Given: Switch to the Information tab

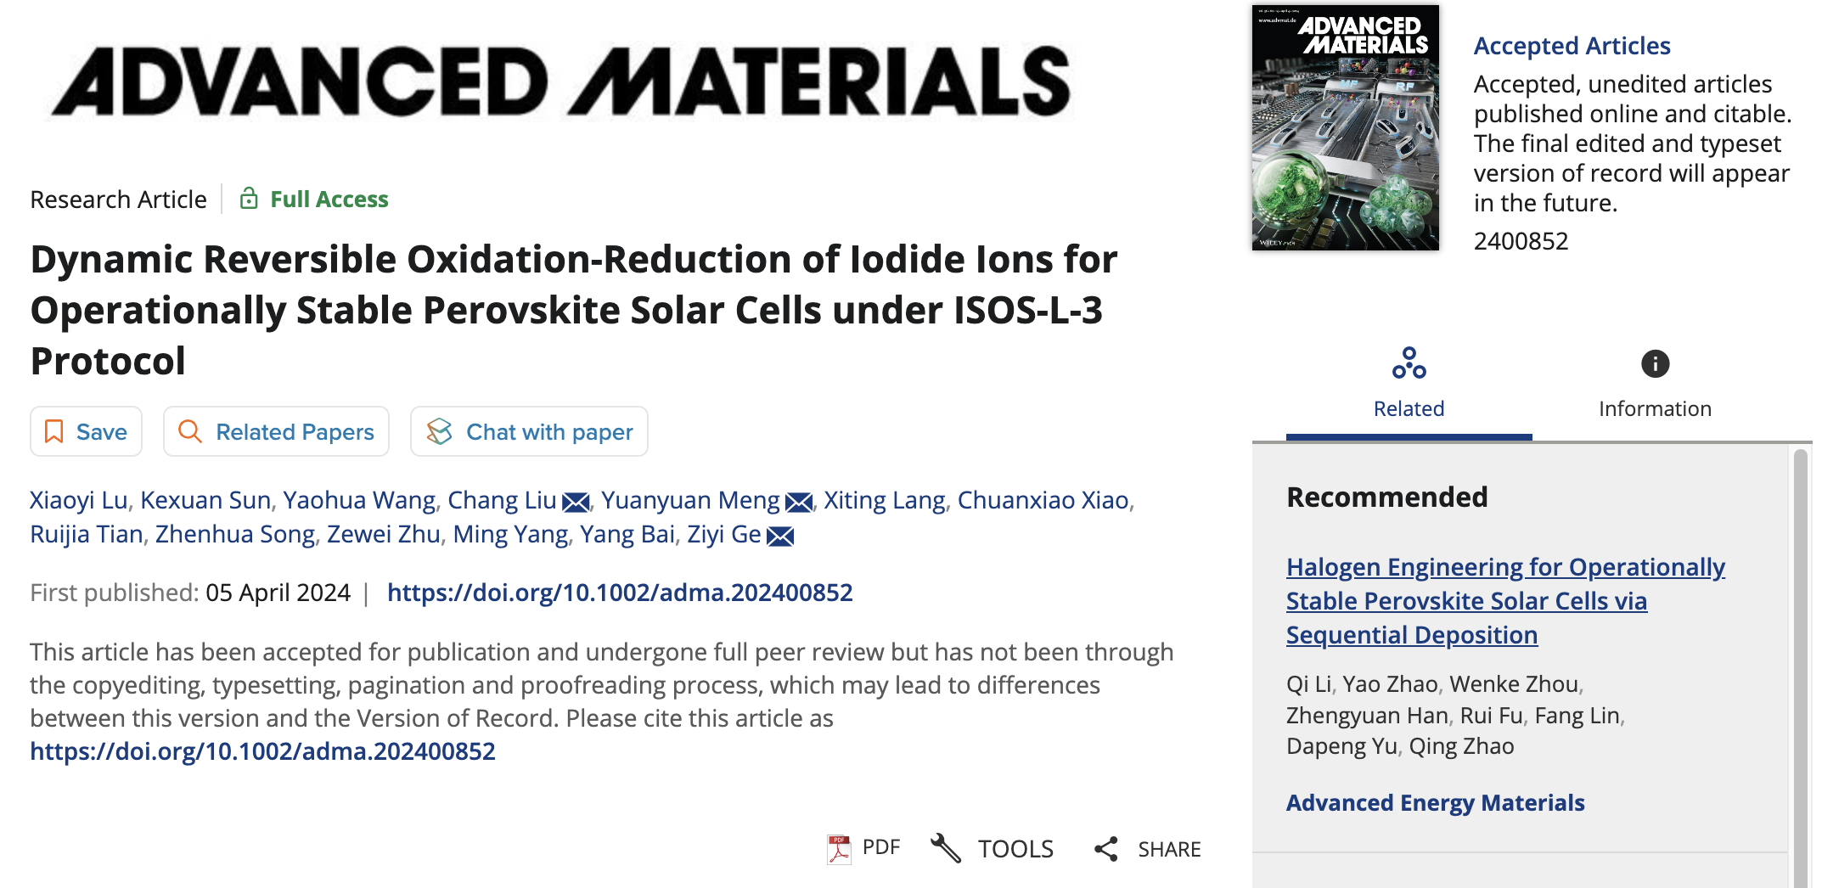Looking at the screenshot, I should tap(1656, 385).
